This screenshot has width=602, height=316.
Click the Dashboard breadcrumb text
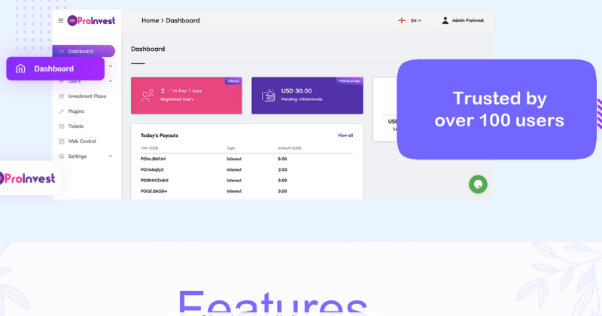coord(183,20)
